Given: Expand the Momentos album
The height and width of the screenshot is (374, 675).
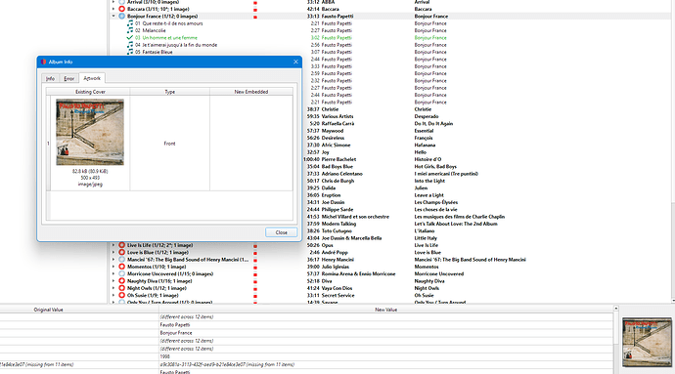Looking at the screenshot, I should point(113,267).
